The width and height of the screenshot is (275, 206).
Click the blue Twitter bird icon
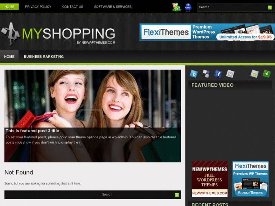(x=188, y=7)
